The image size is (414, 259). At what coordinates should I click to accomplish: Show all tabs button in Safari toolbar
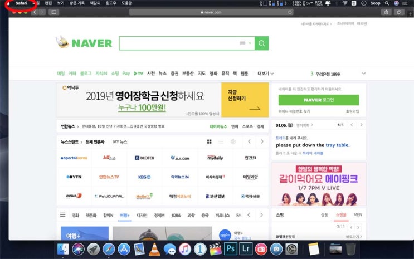pyautogui.click(x=399, y=12)
